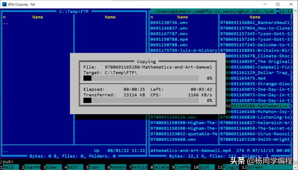Open the 2 UserMn menu key

[31, 167]
